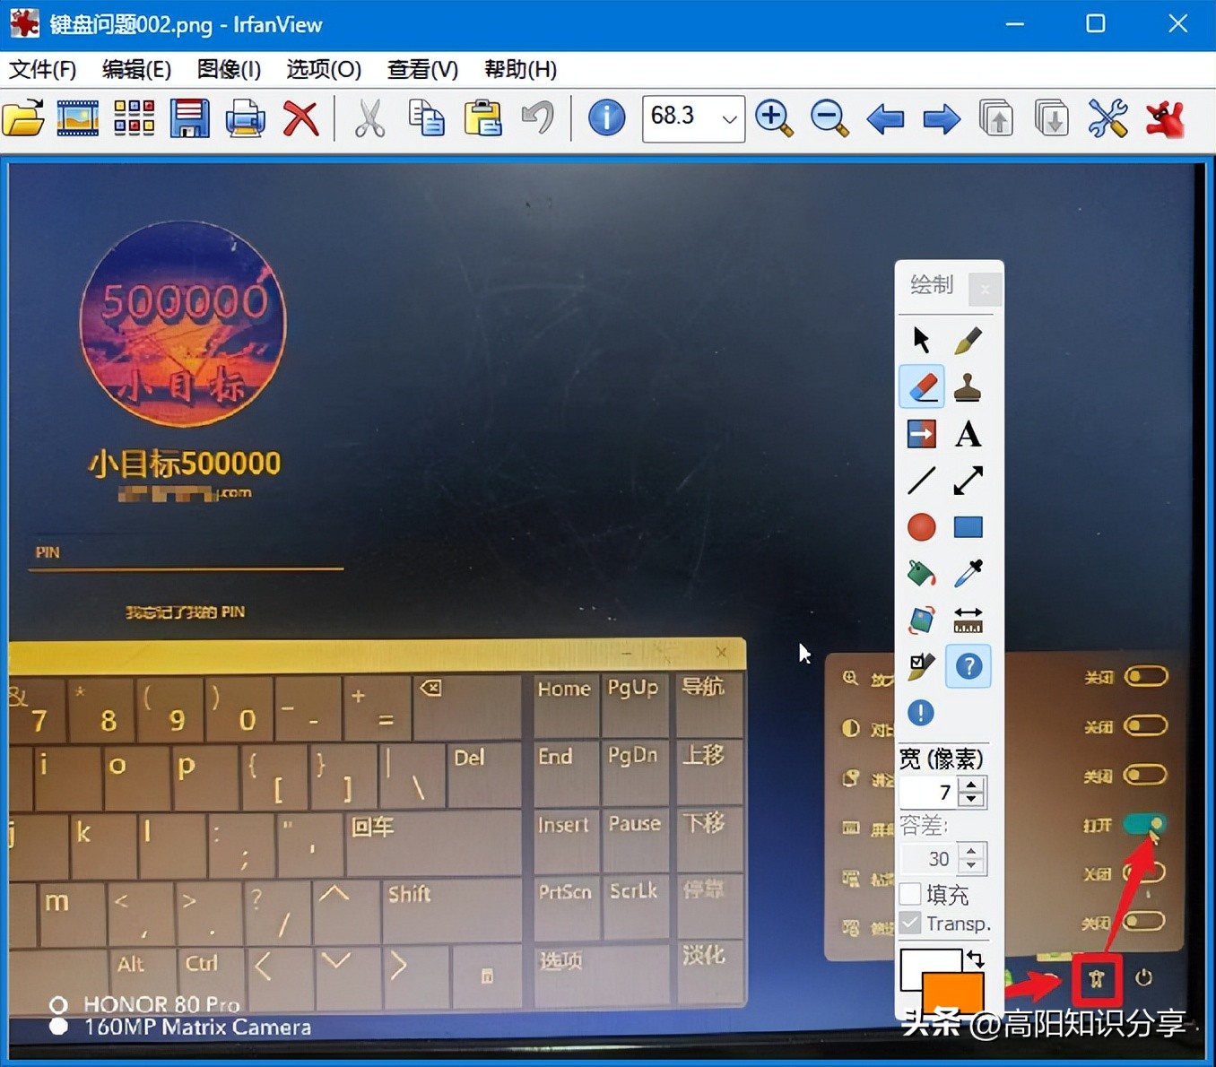This screenshot has height=1067, width=1216.
Task: Click the blue exclamation about icon
Action: (x=921, y=713)
